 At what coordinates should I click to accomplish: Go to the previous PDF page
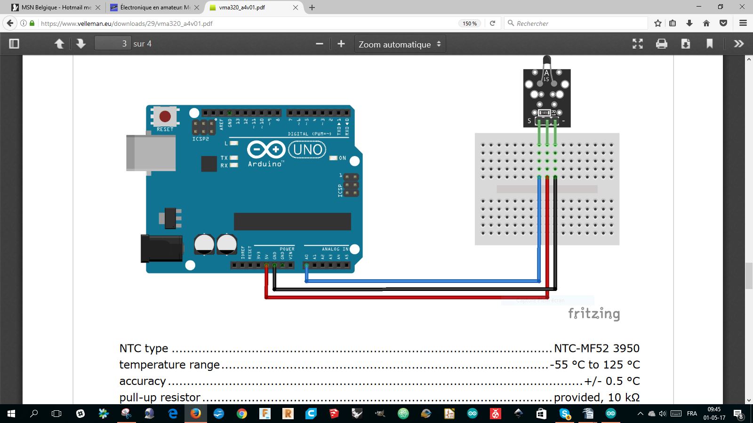59,44
